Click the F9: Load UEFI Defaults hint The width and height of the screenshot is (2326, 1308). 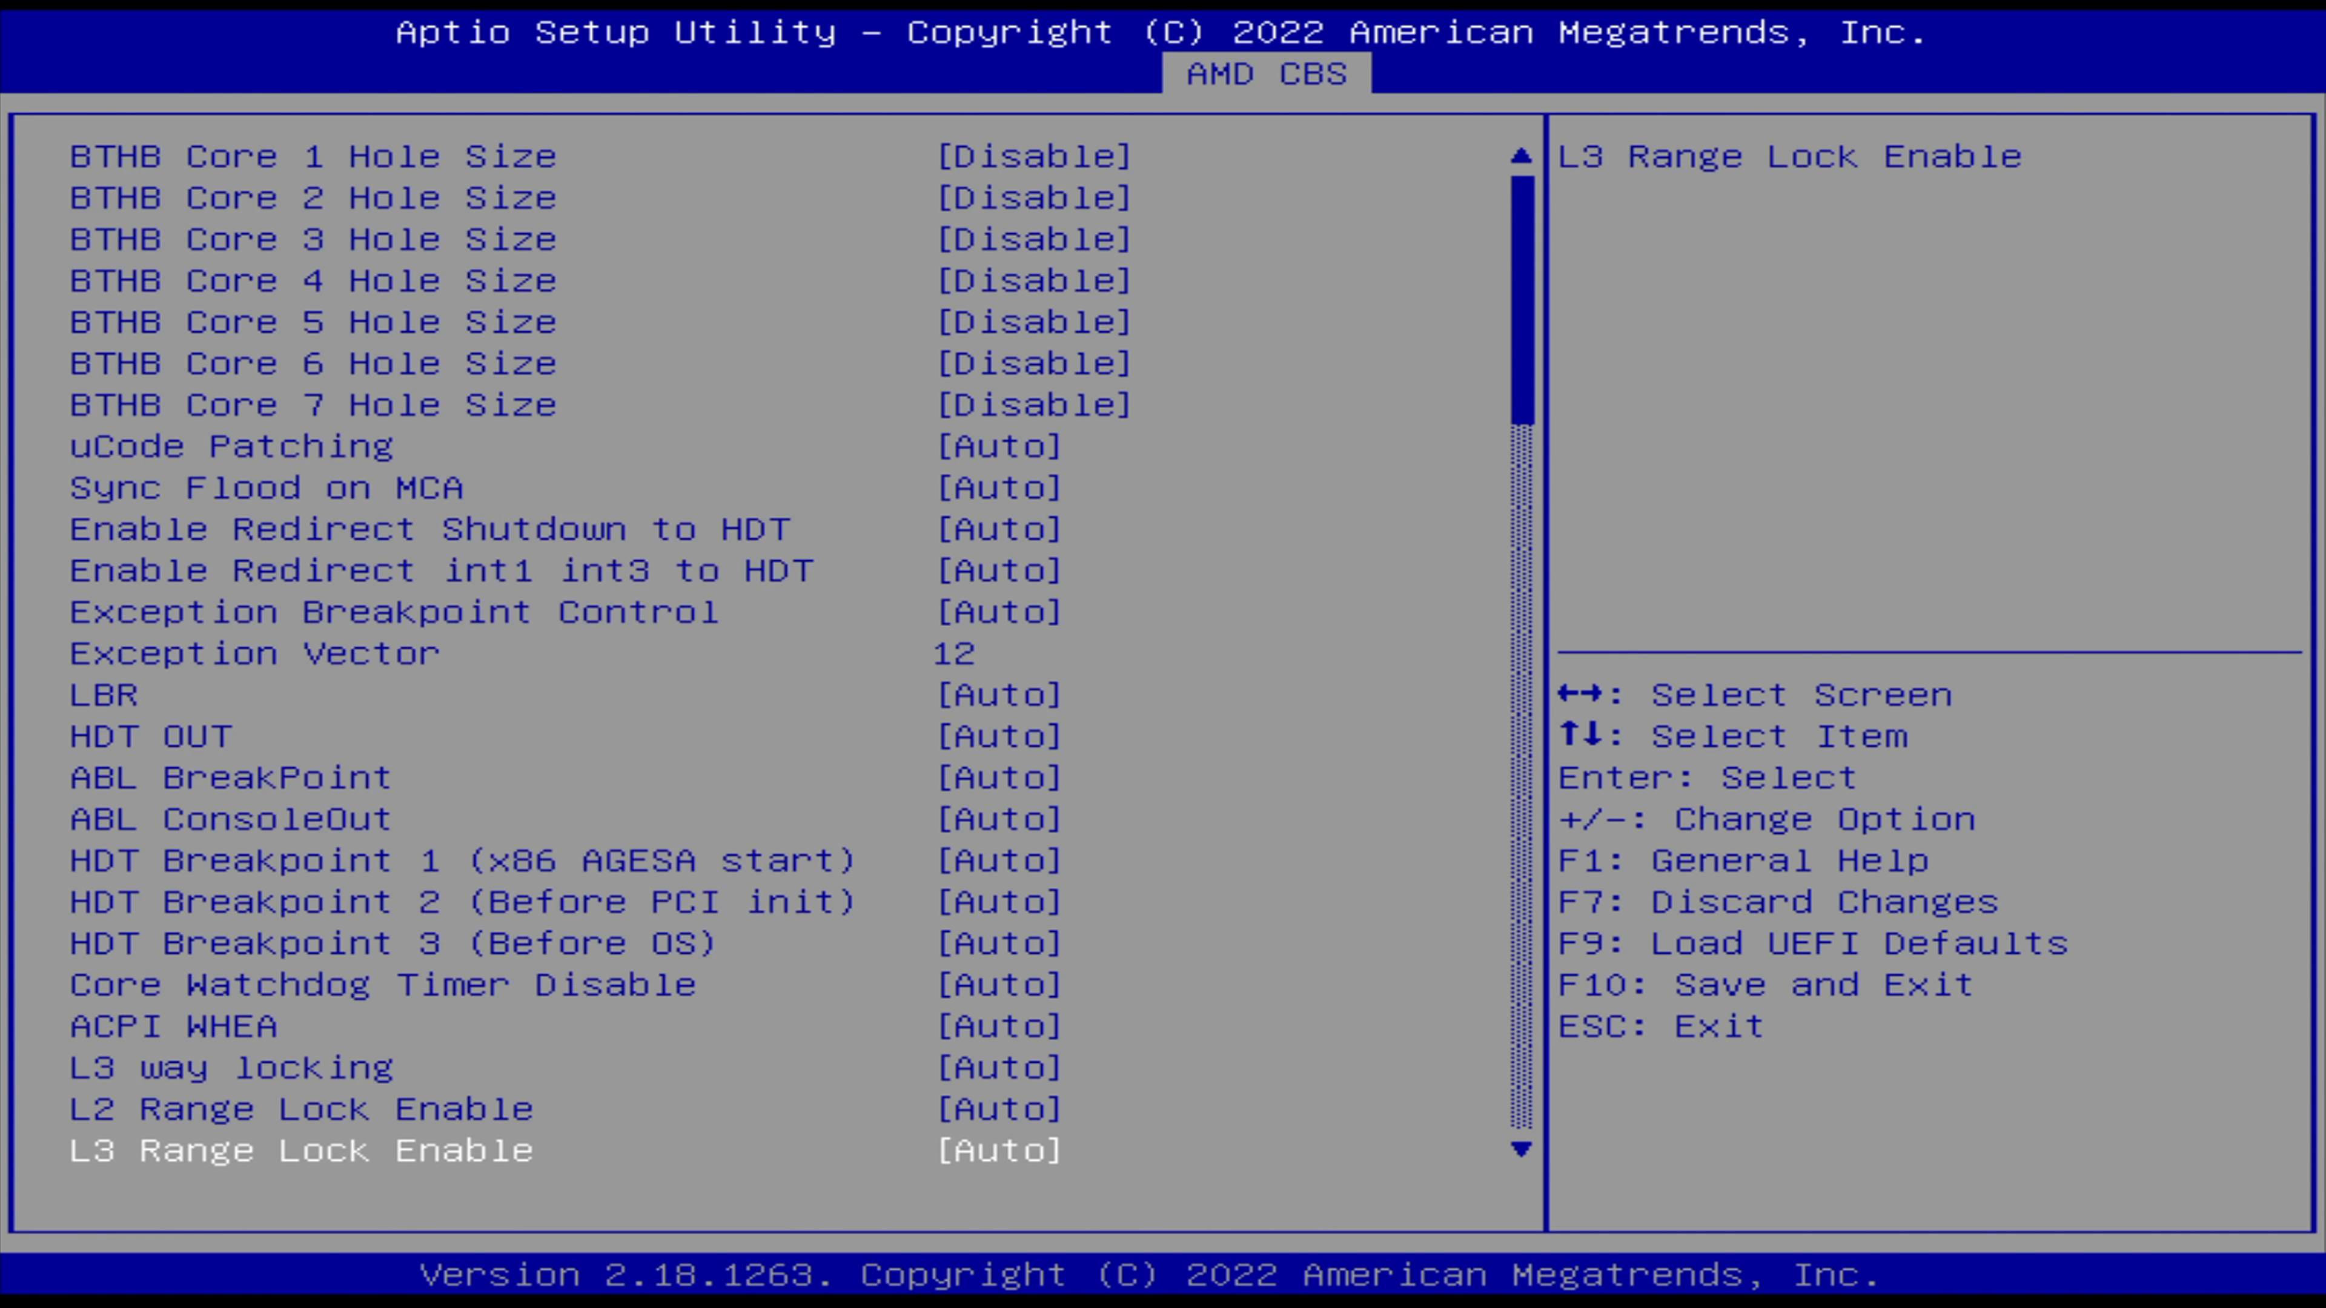(x=1813, y=944)
